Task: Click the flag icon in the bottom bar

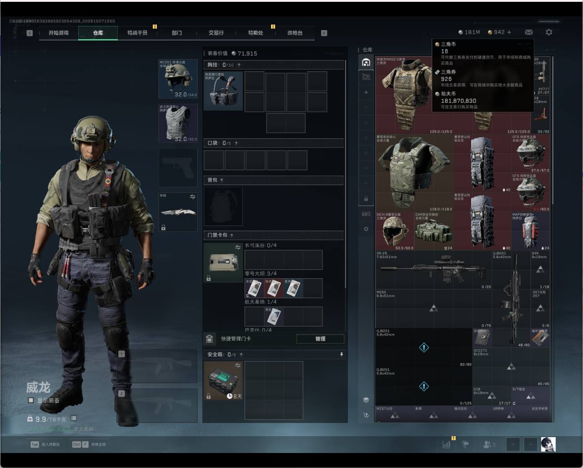Action: click(x=465, y=444)
